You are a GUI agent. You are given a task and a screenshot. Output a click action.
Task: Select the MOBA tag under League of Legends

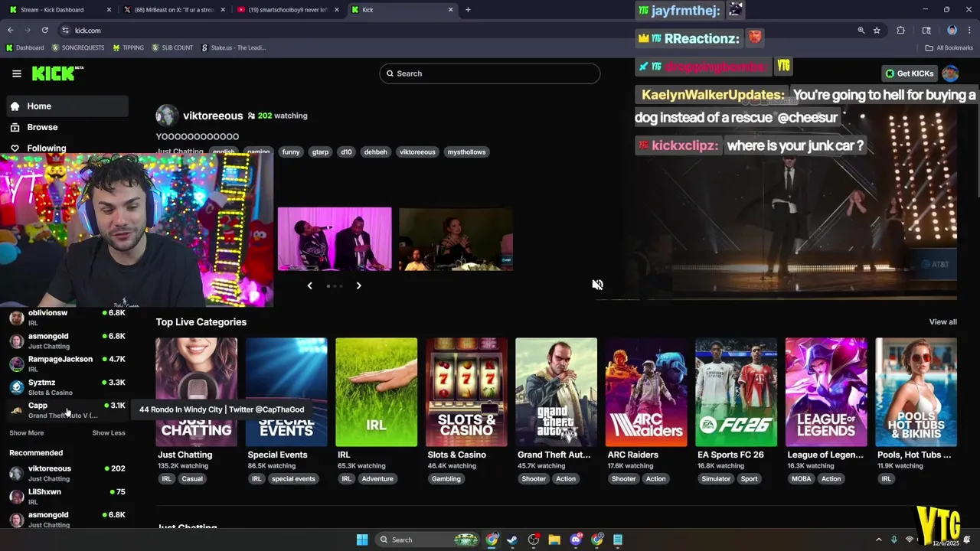pyautogui.click(x=801, y=479)
